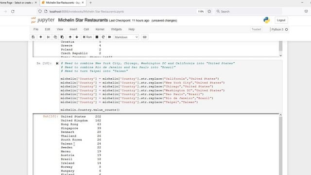Paste cells below icon

tap(62, 37)
